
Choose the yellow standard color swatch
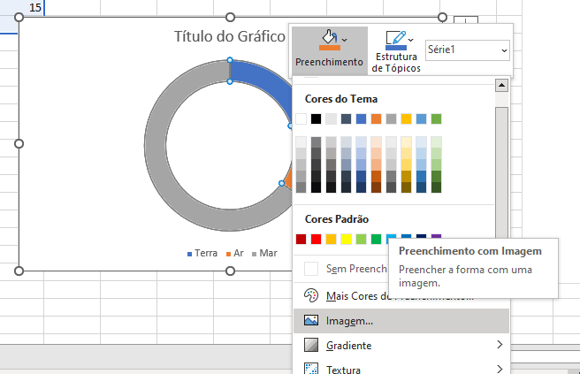click(347, 239)
